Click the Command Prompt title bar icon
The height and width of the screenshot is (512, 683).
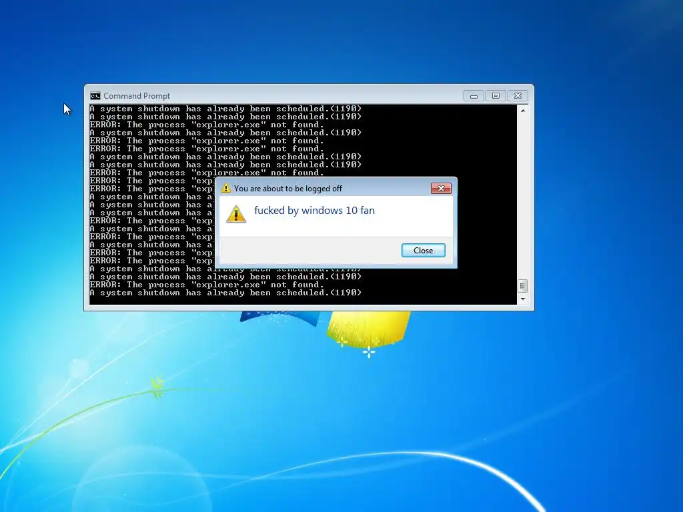point(95,96)
